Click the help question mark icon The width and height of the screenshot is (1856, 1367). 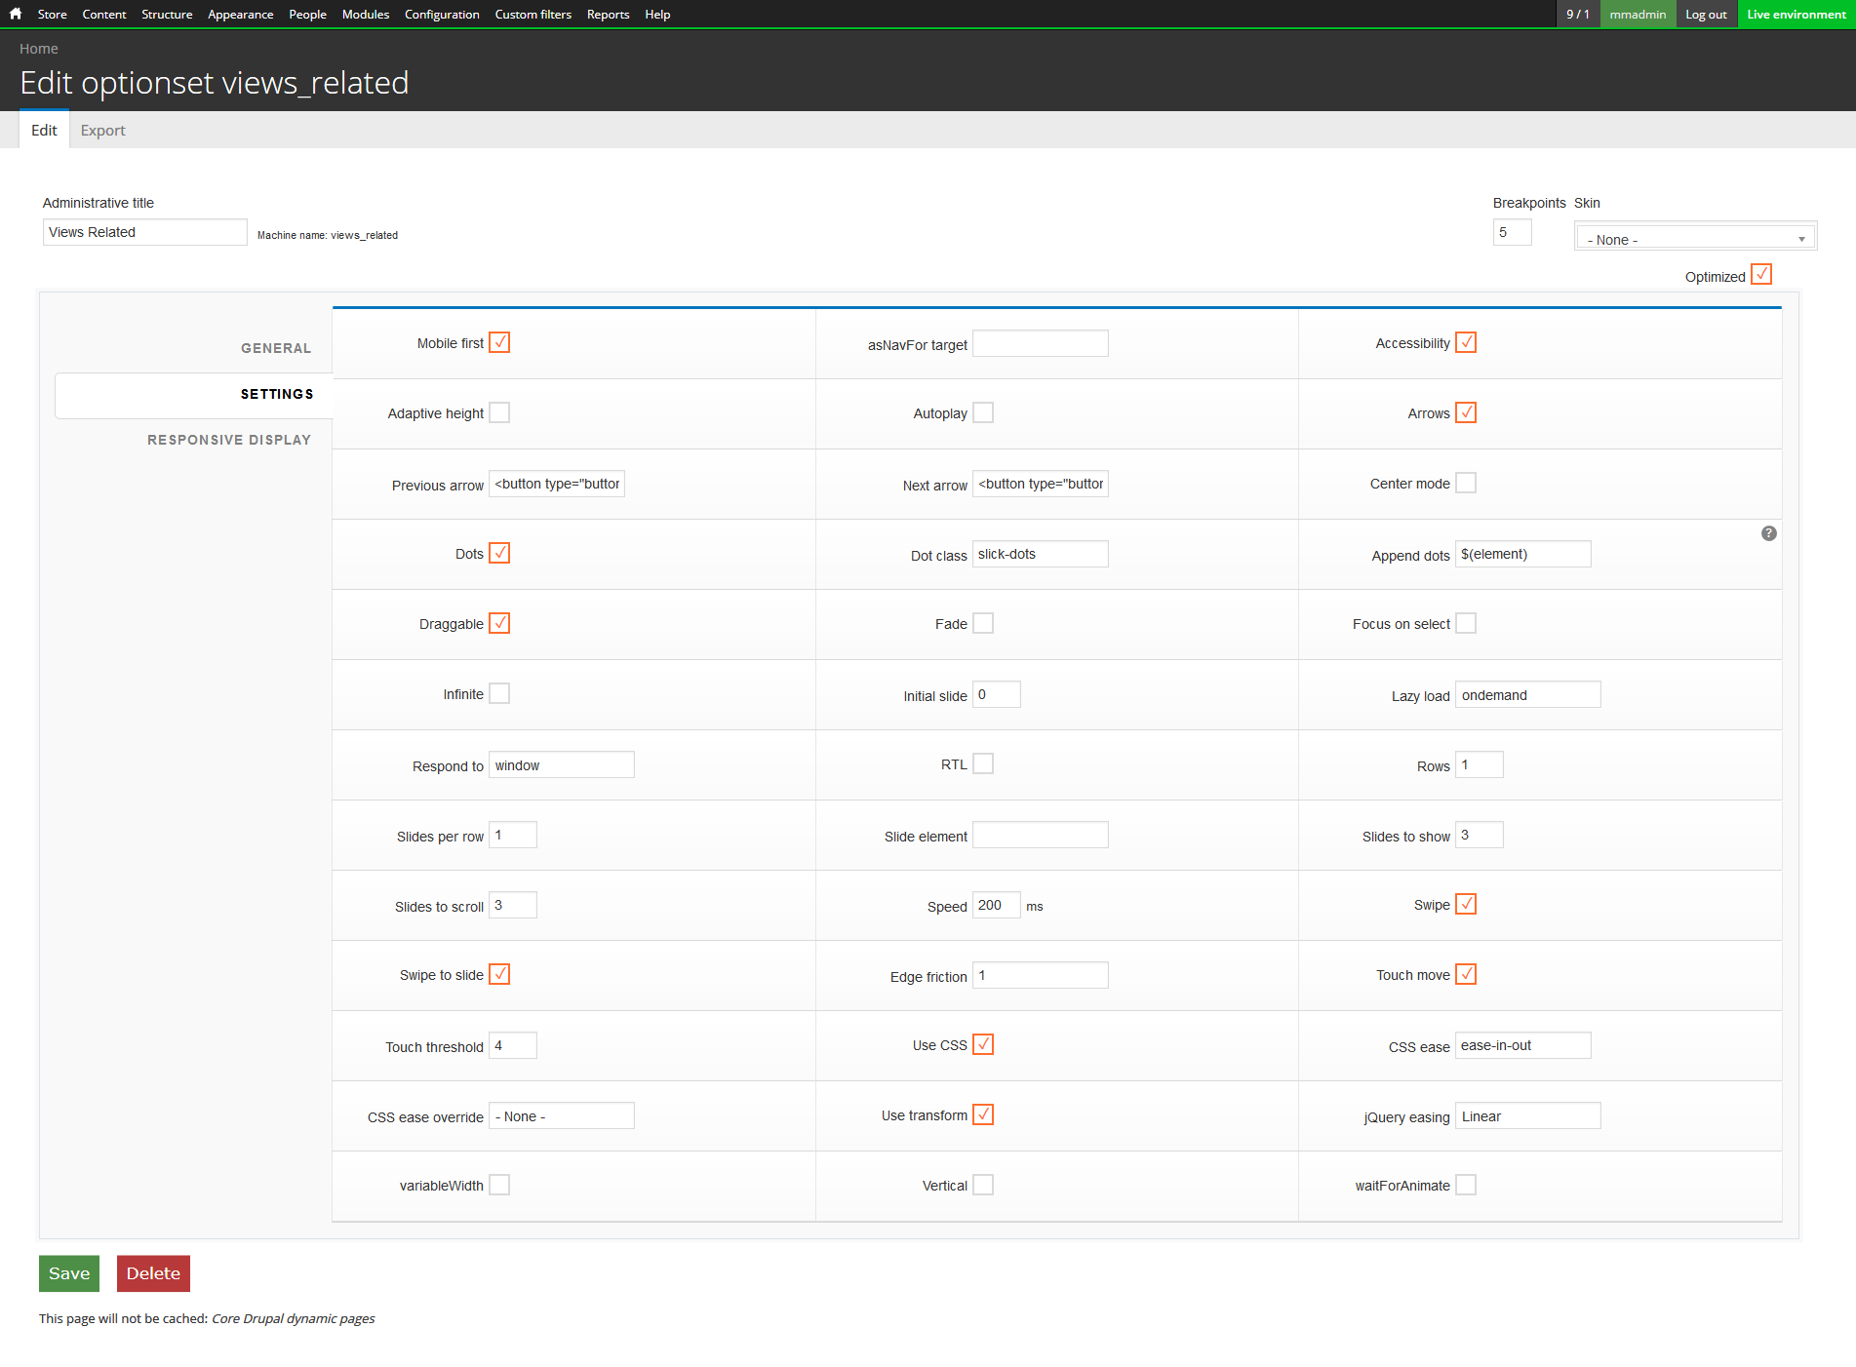pos(1769,533)
